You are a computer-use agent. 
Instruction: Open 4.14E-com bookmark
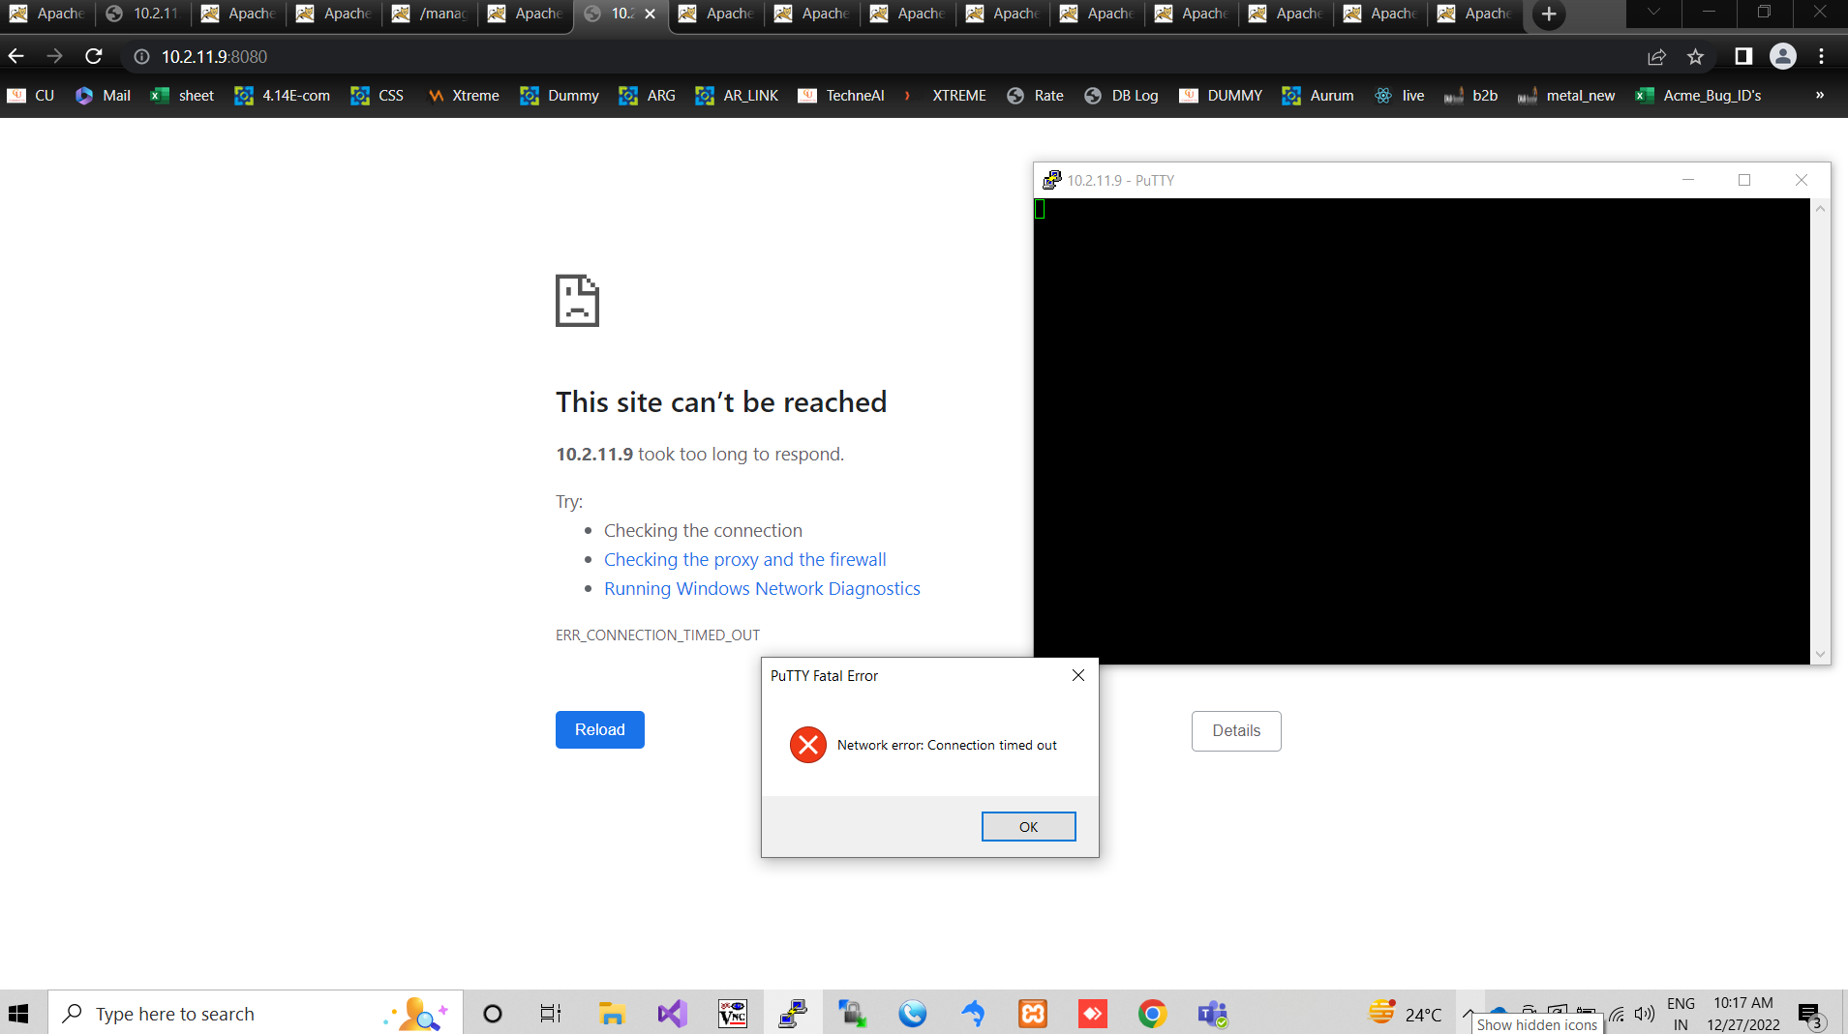click(282, 95)
